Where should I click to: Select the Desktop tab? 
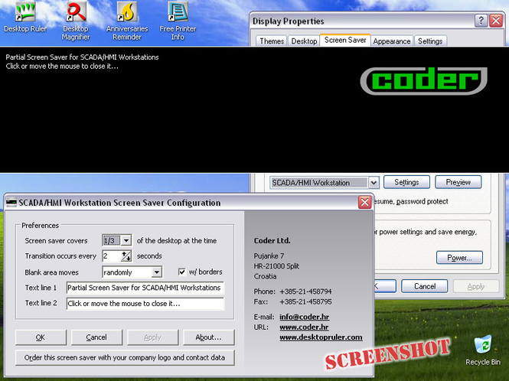(305, 41)
